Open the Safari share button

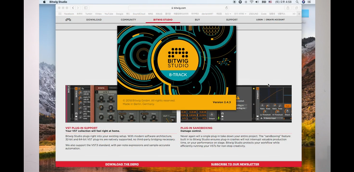288,8
